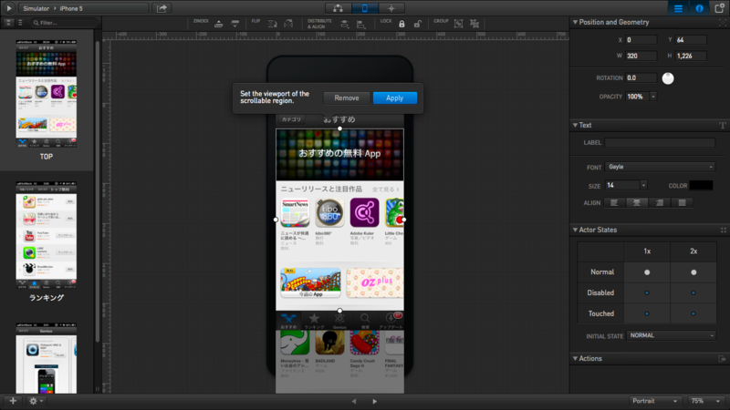Open add-action icon in Actions header

pyautogui.click(x=722, y=358)
